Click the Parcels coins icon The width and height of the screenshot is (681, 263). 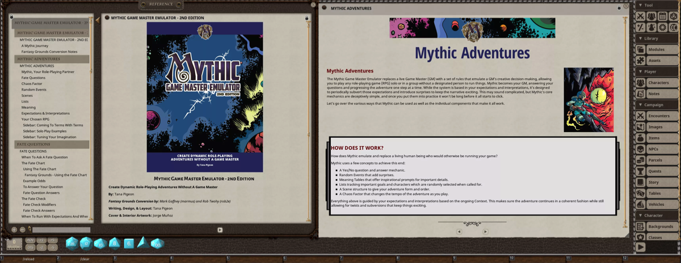[x=640, y=160]
